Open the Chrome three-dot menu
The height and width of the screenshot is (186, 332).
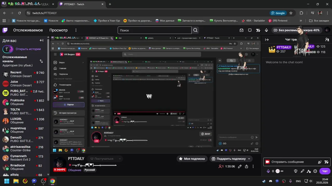point(327,13)
